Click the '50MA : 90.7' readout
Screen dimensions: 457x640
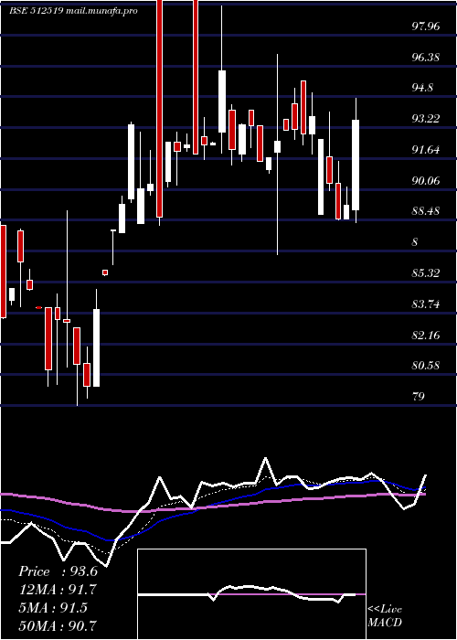pyautogui.click(x=58, y=625)
